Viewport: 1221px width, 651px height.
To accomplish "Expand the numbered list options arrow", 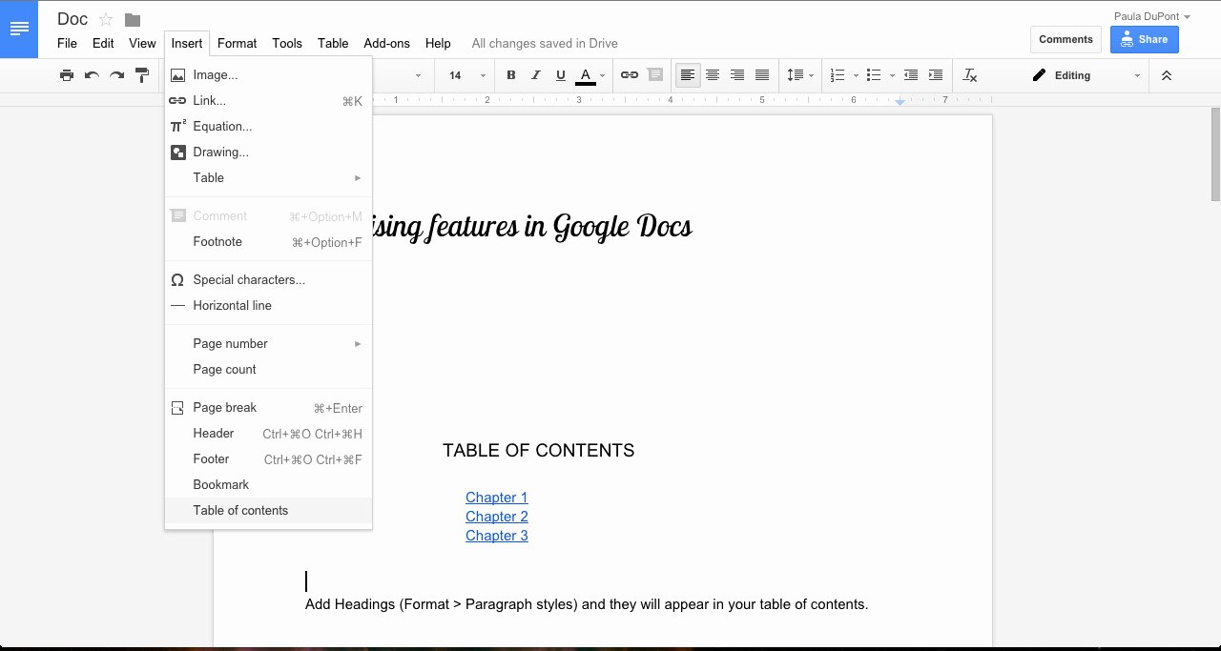I will [x=856, y=75].
